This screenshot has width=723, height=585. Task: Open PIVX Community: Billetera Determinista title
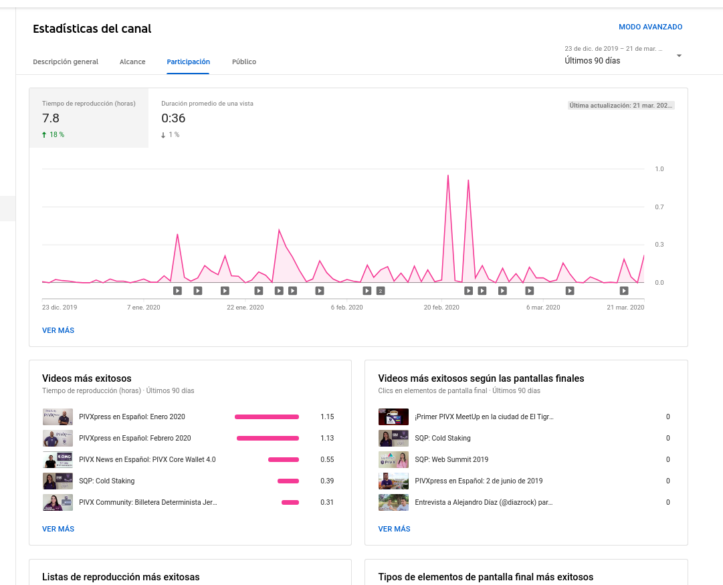click(x=148, y=503)
